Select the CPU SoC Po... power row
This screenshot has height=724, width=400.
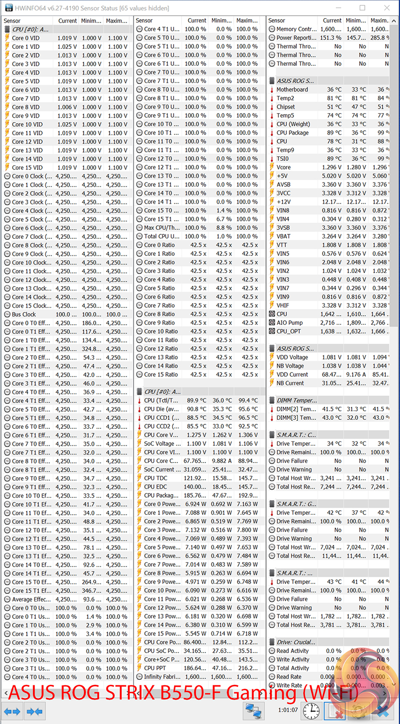coord(199,651)
